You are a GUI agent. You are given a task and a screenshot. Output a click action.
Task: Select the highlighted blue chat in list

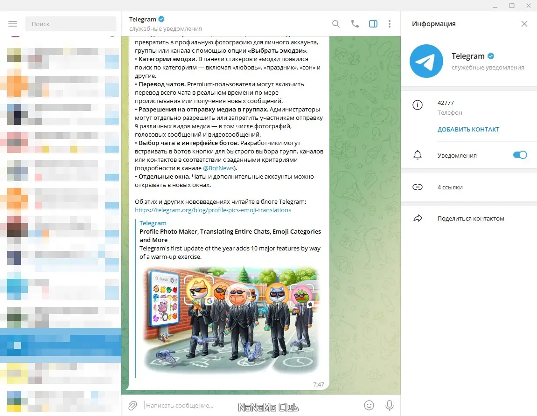click(61, 345)
